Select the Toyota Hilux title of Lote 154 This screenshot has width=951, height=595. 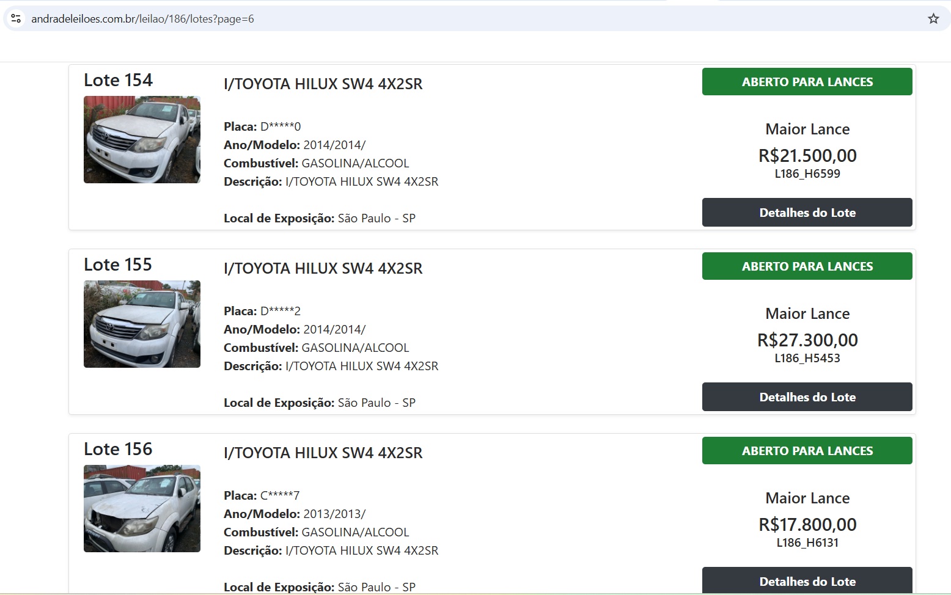coord(323,84)
